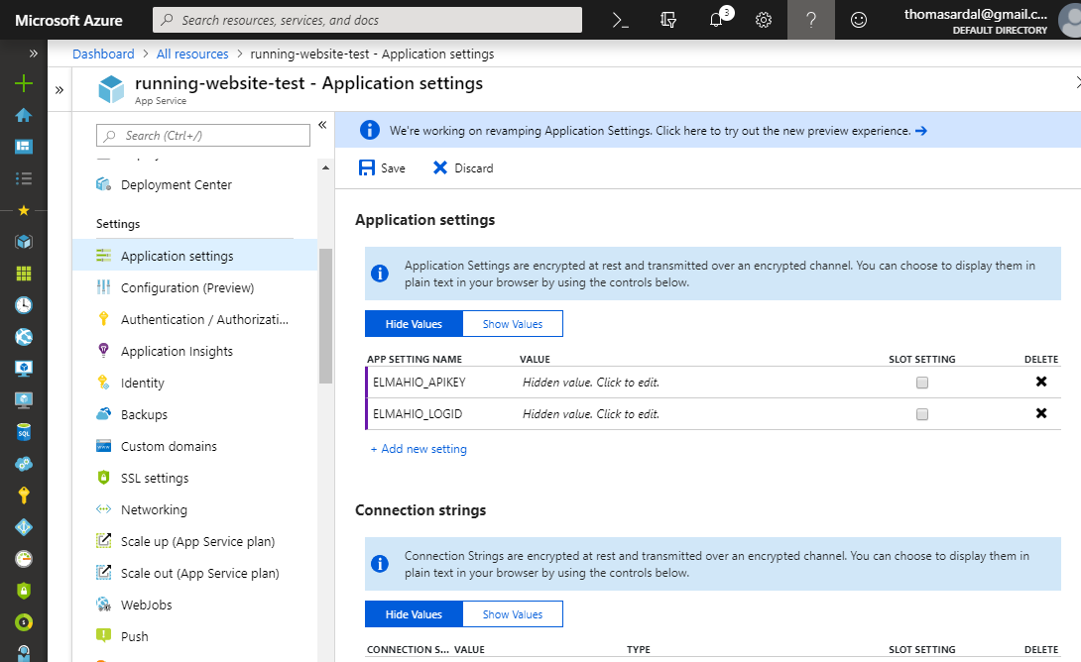This screenshot has height=662, width=1081.
Task: Expand the left portal navigation rail
Action: click(x=33, y=54)
